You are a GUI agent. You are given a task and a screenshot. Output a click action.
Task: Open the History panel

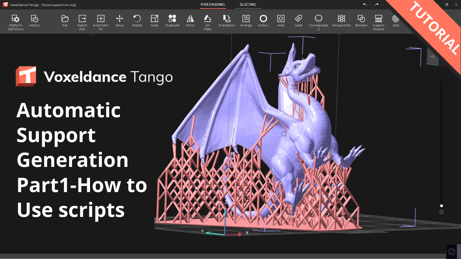coord(35,21)
